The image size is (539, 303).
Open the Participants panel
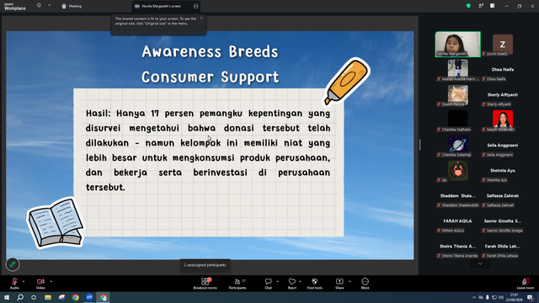pos(237,284)
